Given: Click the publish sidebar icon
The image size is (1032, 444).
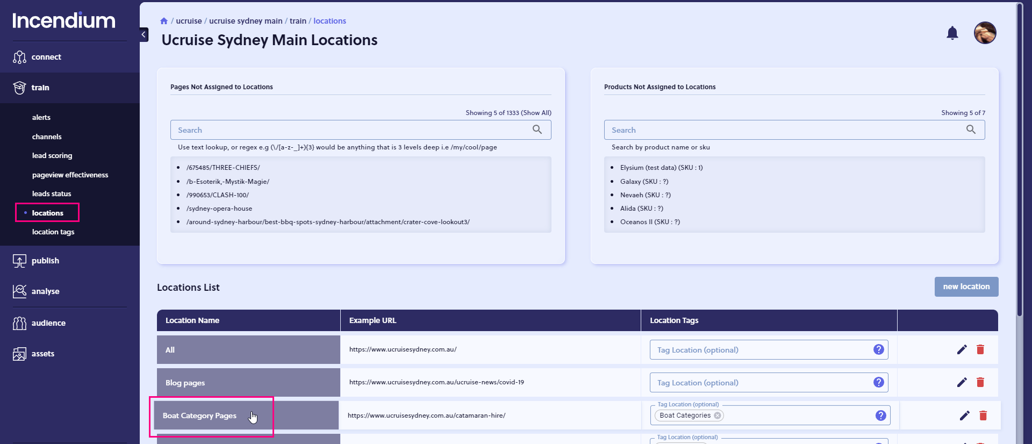Looking at the screenshot, I should 19,261.
